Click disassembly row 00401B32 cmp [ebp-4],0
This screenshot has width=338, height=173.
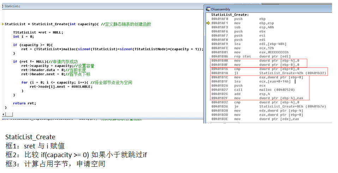(x=255, y=102)
